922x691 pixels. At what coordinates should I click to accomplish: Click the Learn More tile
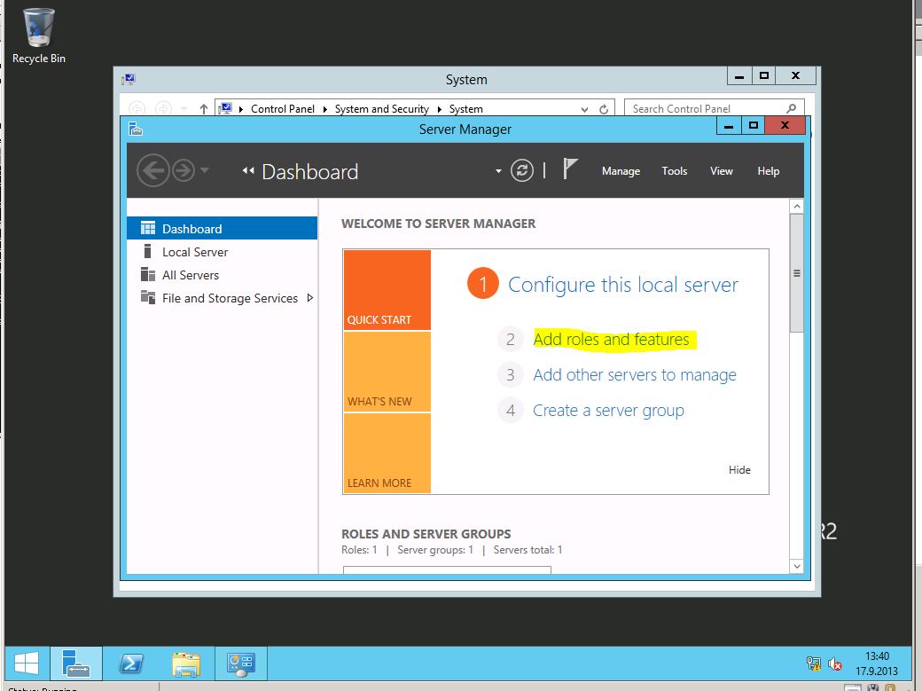pos(387,453)
